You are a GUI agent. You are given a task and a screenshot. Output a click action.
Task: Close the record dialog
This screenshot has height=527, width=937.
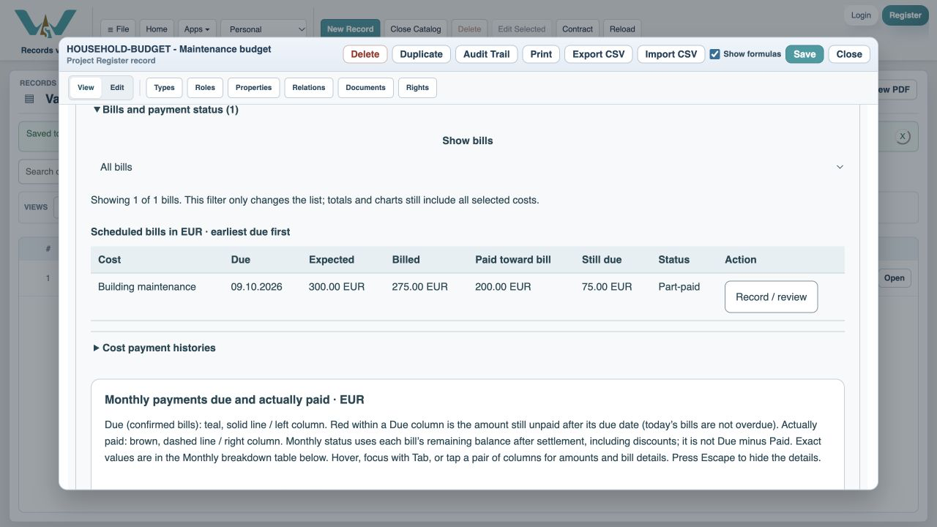click(849, 54)
